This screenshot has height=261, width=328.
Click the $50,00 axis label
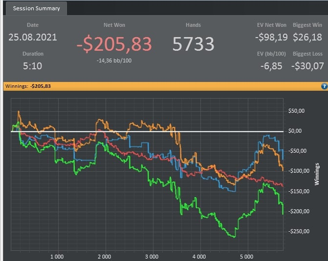[296, 111]
